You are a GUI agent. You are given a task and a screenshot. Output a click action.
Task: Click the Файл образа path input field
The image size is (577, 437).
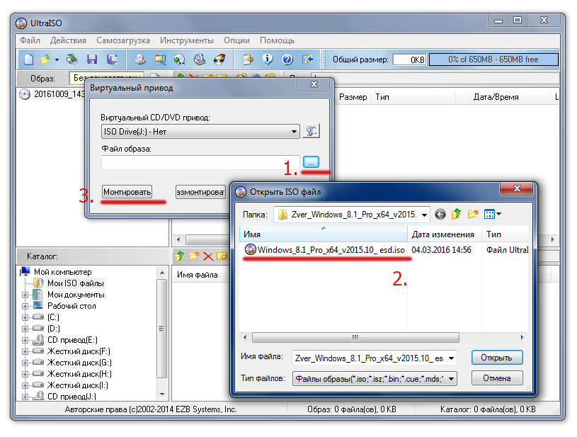pos(200,162)
